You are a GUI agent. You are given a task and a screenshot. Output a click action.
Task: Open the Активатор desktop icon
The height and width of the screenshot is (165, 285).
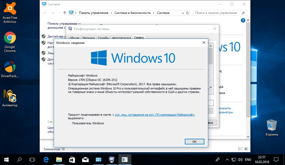pyautogui.click(x=10, y=98)
